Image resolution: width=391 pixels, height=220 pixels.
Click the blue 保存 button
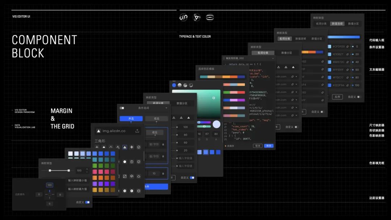[x=269, y=145]
